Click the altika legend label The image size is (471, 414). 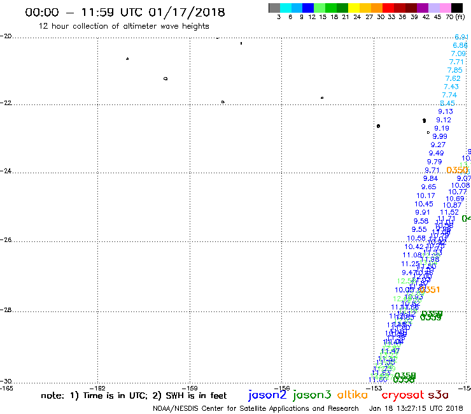353,394
